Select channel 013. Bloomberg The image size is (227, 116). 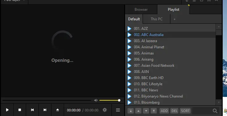point(170,102)
